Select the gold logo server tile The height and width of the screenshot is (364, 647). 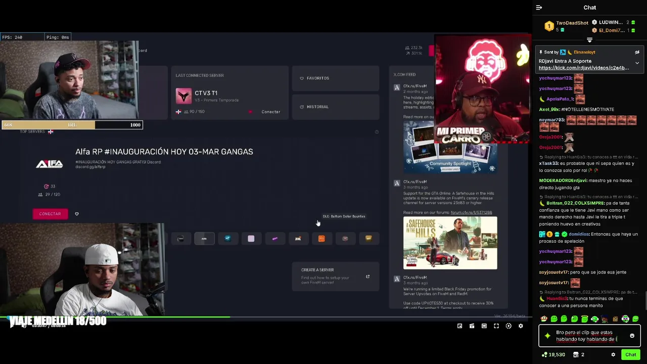[x=368, y=239]
